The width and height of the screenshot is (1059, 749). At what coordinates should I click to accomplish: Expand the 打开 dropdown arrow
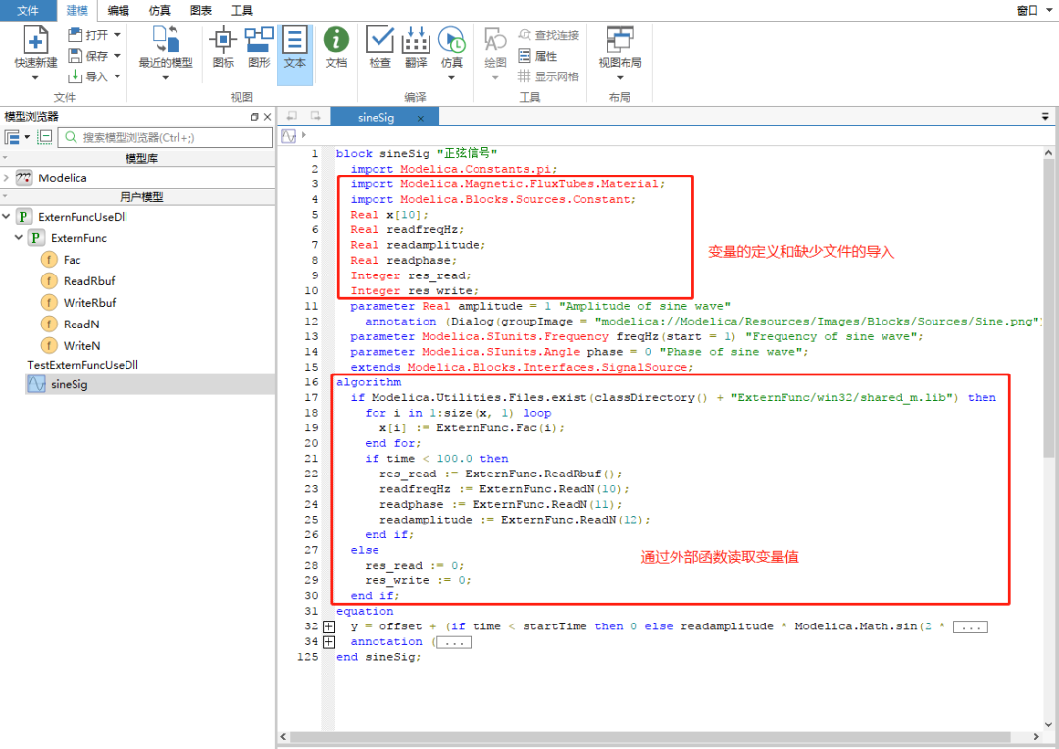(x=117, y=35)
